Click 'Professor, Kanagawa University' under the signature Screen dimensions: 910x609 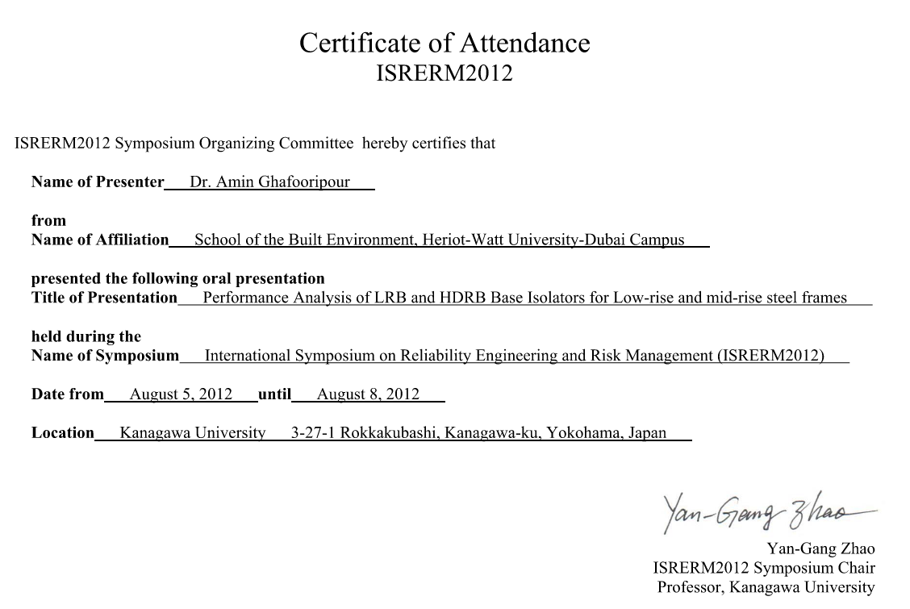[x=766, y=587]
